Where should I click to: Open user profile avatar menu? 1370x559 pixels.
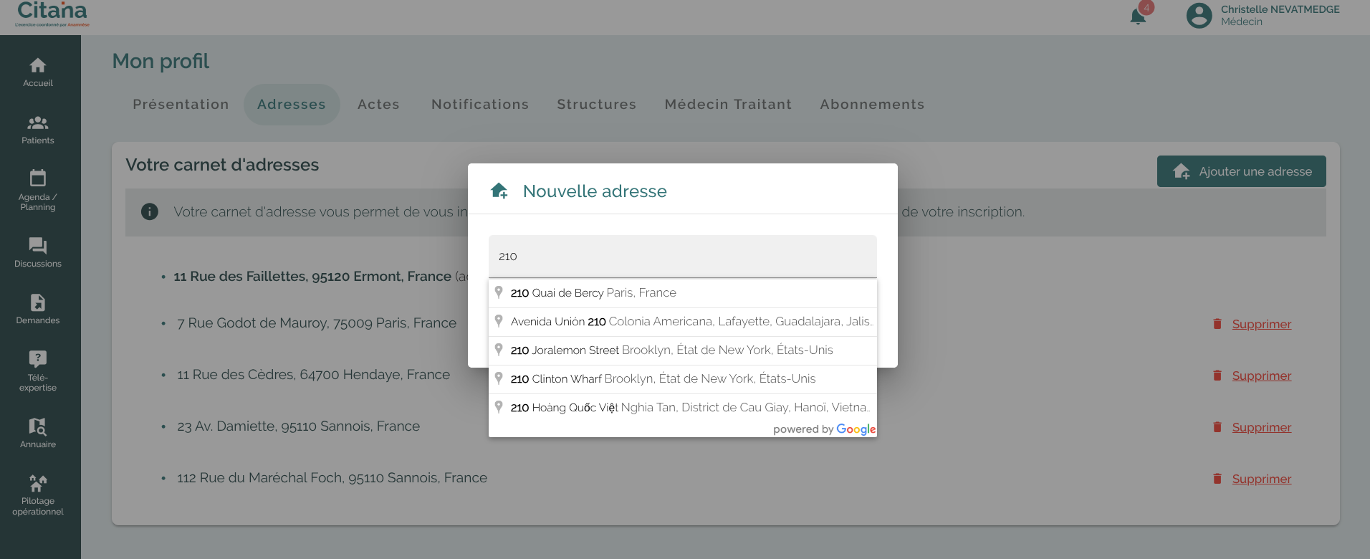(x=1199, y=16)
